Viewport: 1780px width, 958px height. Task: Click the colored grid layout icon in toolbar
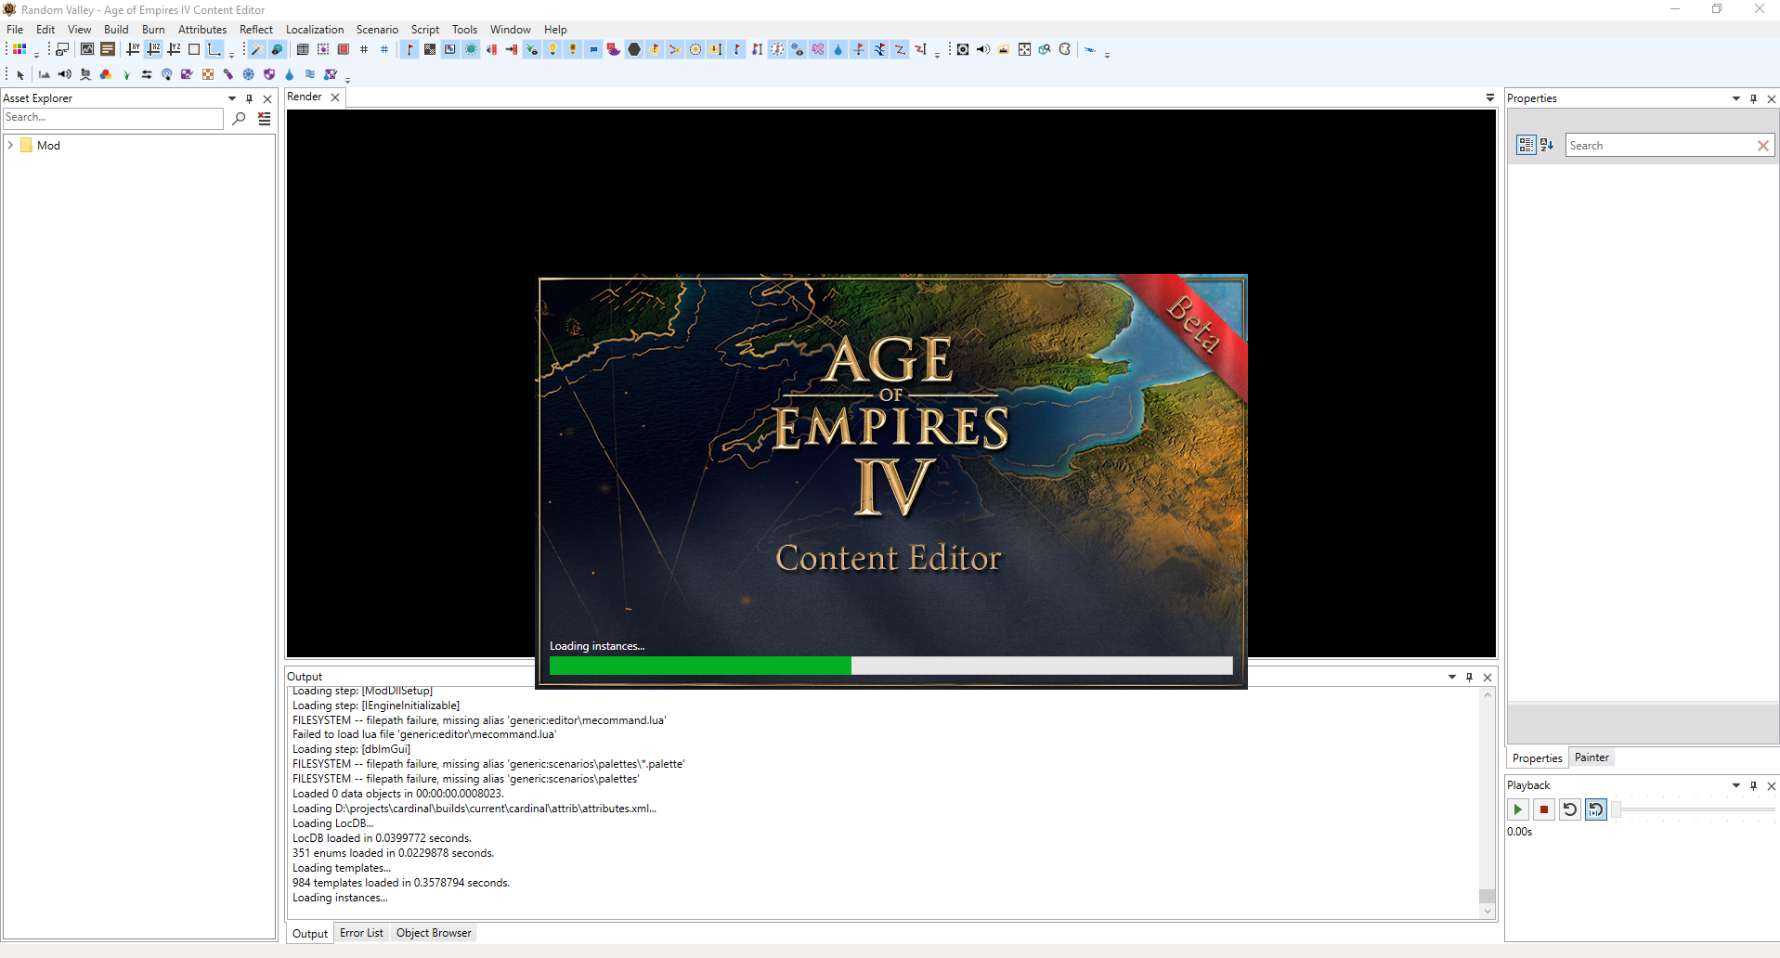(x=19, y=50)
